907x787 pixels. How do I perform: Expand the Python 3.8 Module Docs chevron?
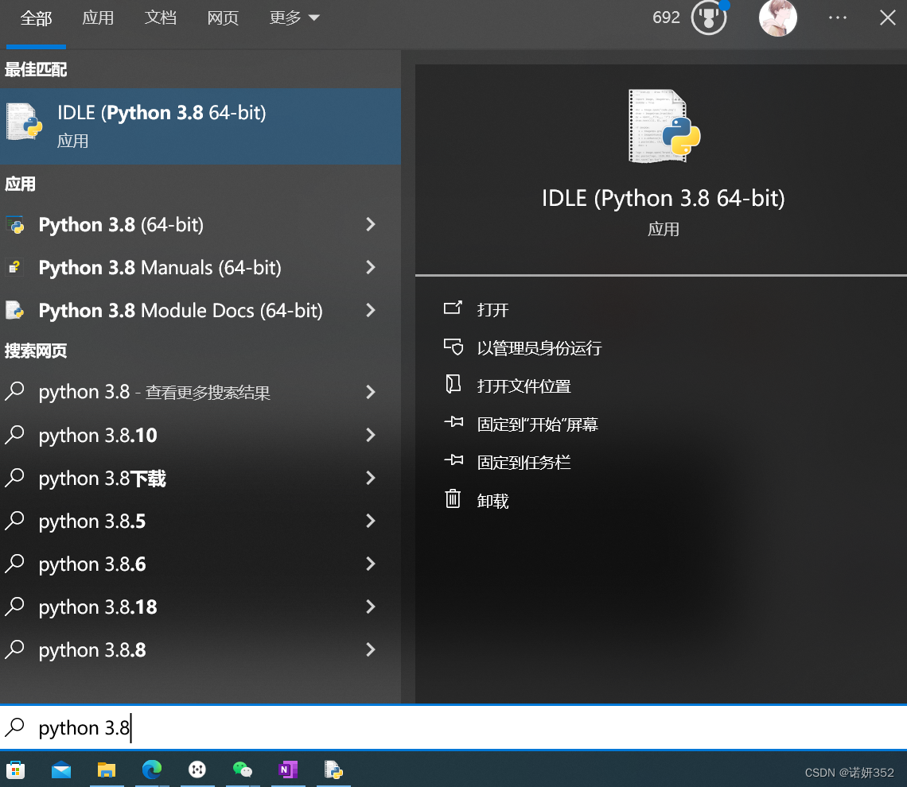tap(371, 310)
